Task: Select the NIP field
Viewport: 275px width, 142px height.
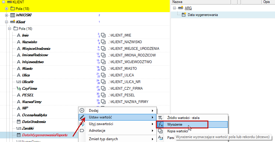Action: pyautogui.click(x=25, y=108)
